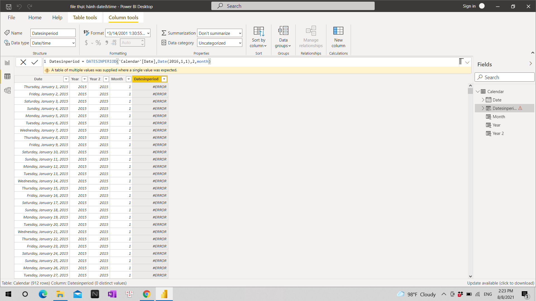
Task: Open Chrome from taskbar
Action: pos(147,294)
